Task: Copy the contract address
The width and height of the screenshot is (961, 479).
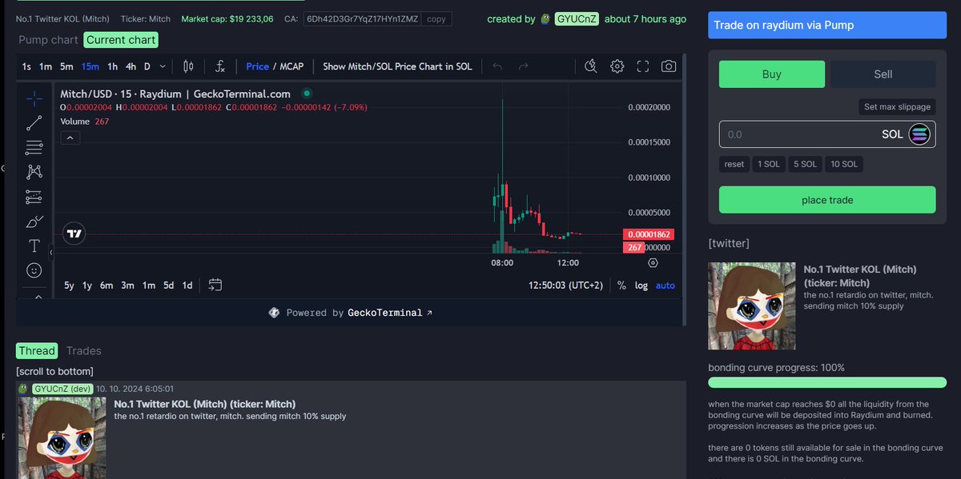Action: pos(436,18)
